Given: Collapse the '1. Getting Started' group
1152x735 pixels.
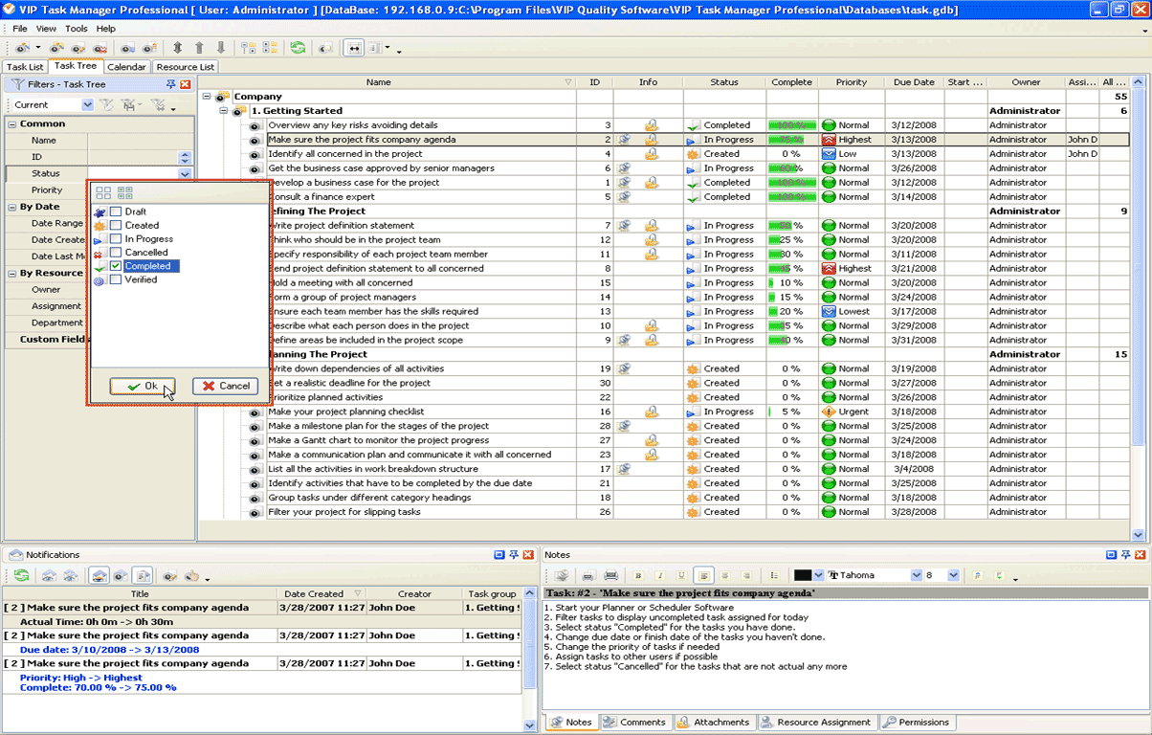Looking at the screenshot, I should click(x=225, y=111).
